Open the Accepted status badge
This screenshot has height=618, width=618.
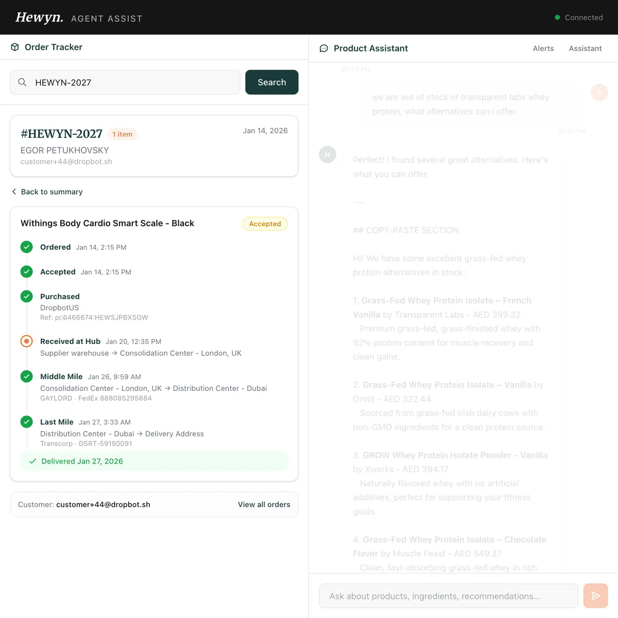(x=265, y=224)
